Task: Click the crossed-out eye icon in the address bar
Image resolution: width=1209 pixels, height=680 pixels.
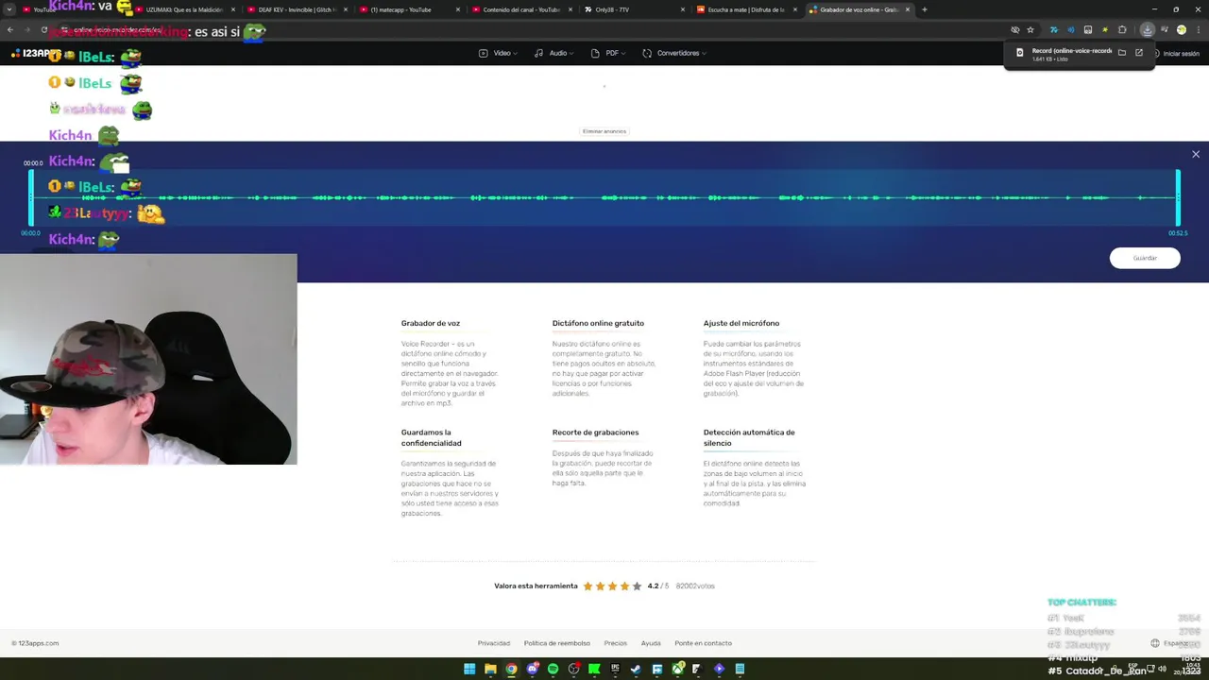Action: 1015,30
